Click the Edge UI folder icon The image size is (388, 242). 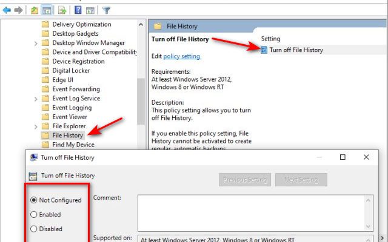click(x=45, y=80)
